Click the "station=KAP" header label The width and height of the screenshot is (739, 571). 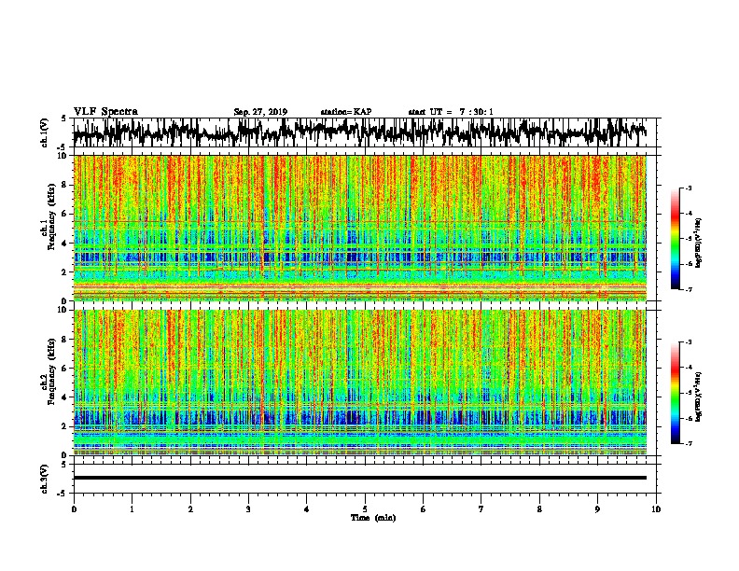(346, 112)
